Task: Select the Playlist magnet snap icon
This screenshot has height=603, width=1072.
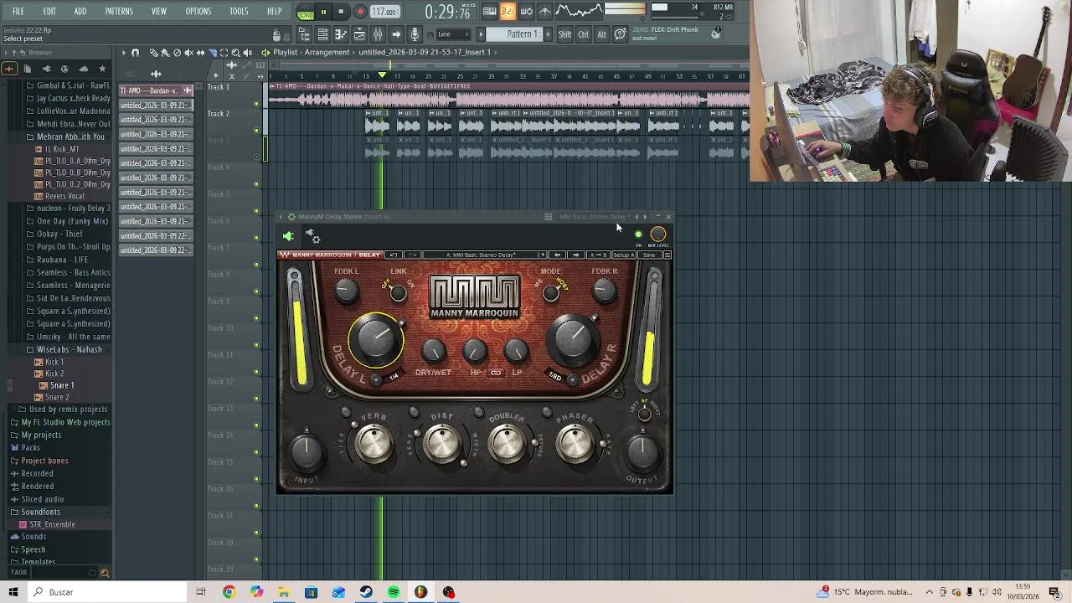Action: [x=135, y=53]
